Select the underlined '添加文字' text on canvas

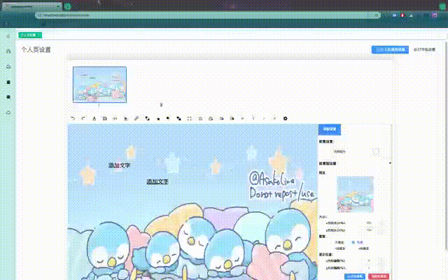tap(157, 181)
